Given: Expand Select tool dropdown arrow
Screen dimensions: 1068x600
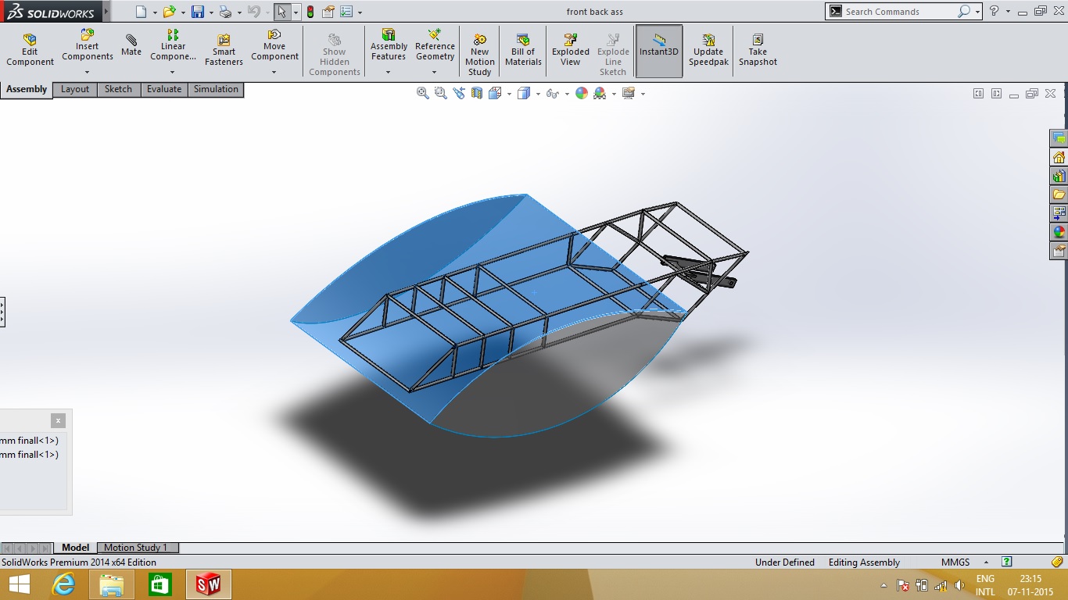Looking at the screenshot, I should 296,12.
